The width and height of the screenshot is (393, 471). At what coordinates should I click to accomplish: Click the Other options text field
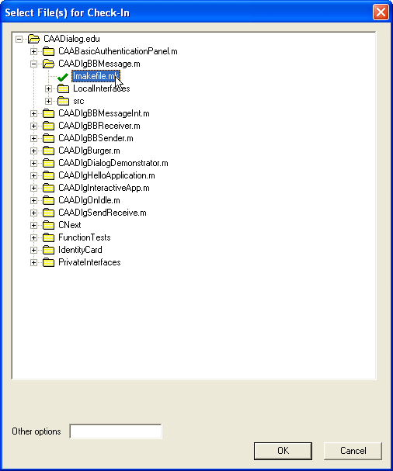pyautogui.click(x=116, y=431)
